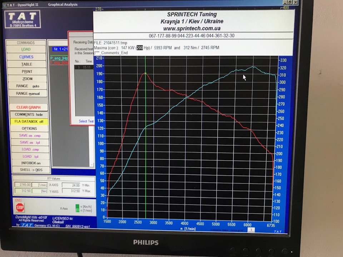This screenshot has width=343, height=257.
Task: Click the TAT Meßsysteme logo
Action: [x=23, y=19]
